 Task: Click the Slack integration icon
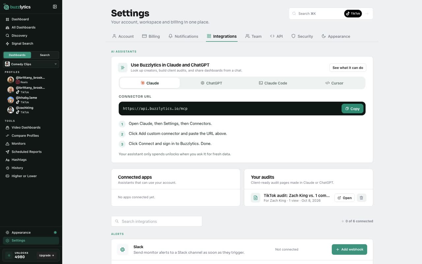pos(123,249)
